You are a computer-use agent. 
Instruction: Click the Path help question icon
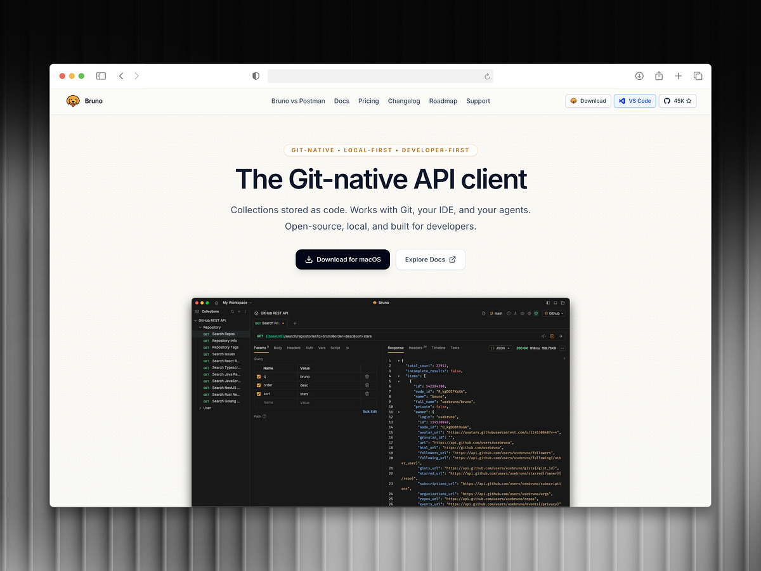(264, 416)
